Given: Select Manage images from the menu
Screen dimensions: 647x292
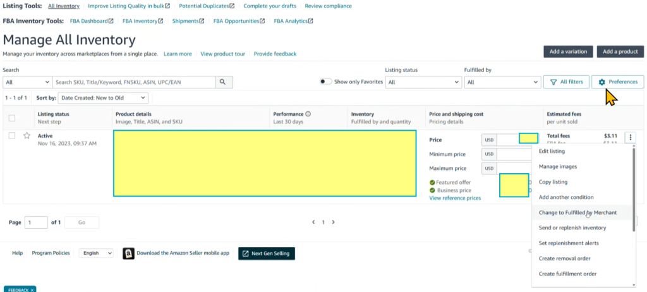Looking at the screenshot, I should tap(557, 167).
